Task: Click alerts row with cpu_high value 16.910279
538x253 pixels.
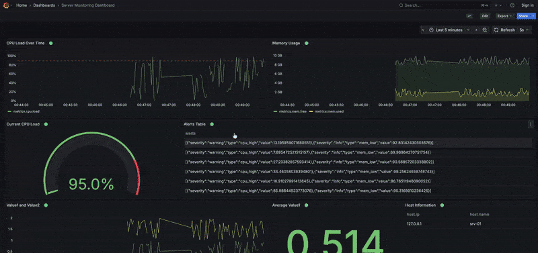Action: tap(358, 181)
